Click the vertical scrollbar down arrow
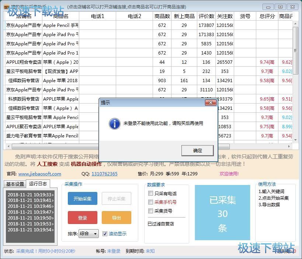The image size is (302, 259). tap(295, 140)
